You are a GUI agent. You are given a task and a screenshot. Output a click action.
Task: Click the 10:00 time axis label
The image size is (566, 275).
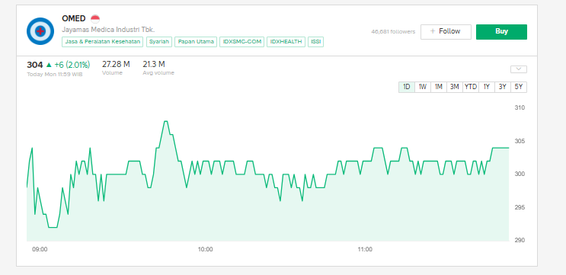(x=206, y=249)
